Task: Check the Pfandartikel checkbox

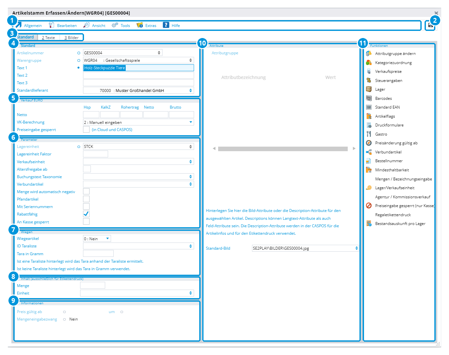Action: [86, 199]
